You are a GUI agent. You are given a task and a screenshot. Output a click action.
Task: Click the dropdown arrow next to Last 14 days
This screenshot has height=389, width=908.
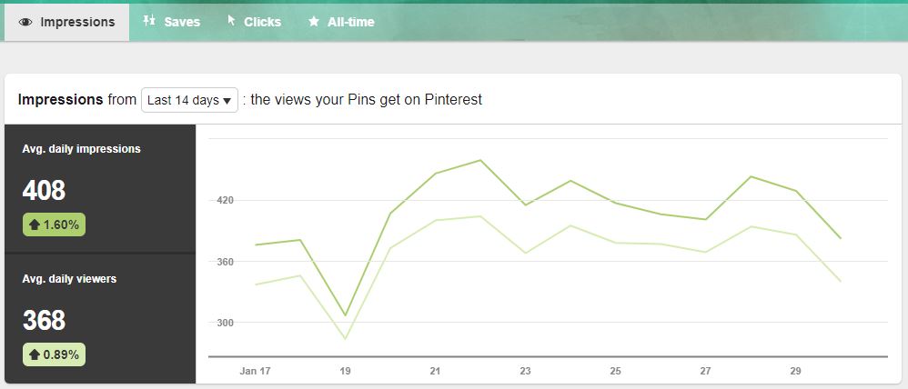(227, 101)
